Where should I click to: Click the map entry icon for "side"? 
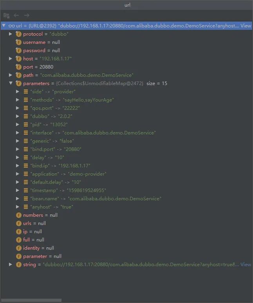pyautogui.click(x=26, y=92)
